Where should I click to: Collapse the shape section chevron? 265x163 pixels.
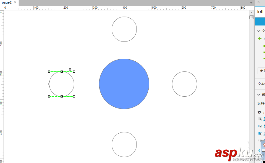tap(259, 95)
